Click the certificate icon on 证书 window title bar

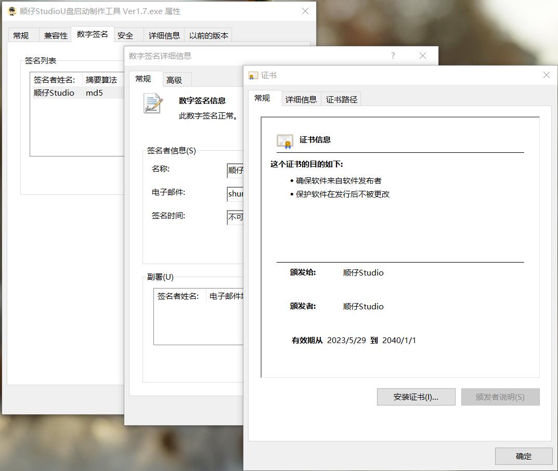click(x=253, y=75)
